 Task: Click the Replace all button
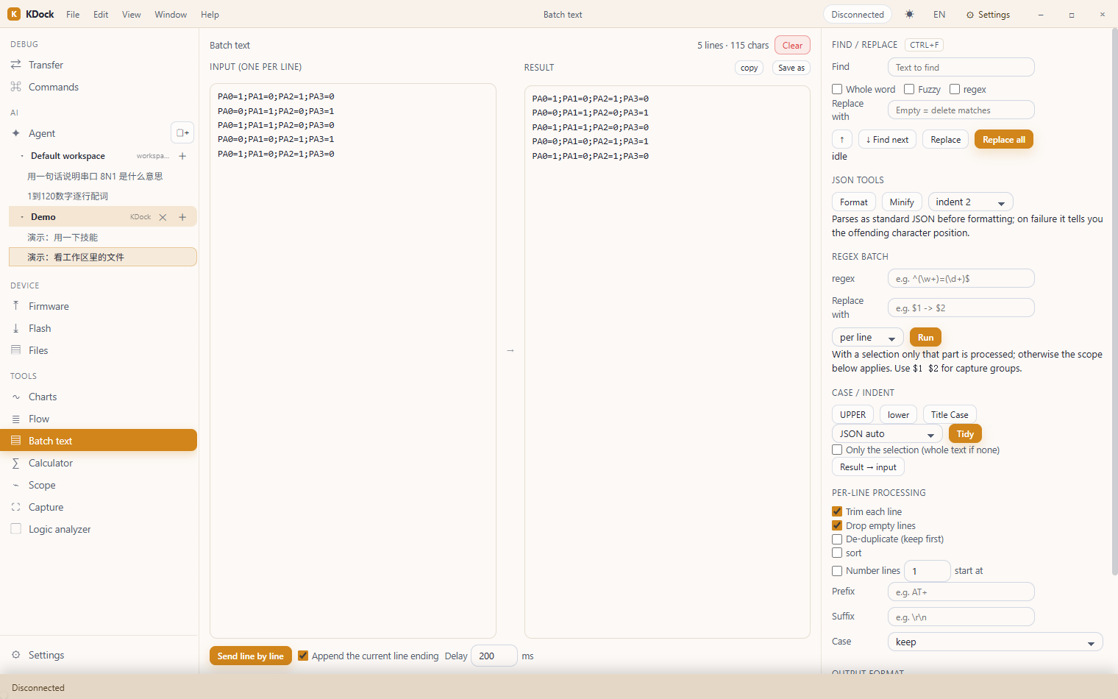(x=1004, y=140)
